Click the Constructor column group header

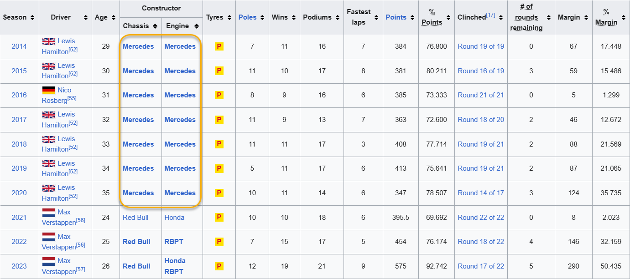(x=161, y=9)
